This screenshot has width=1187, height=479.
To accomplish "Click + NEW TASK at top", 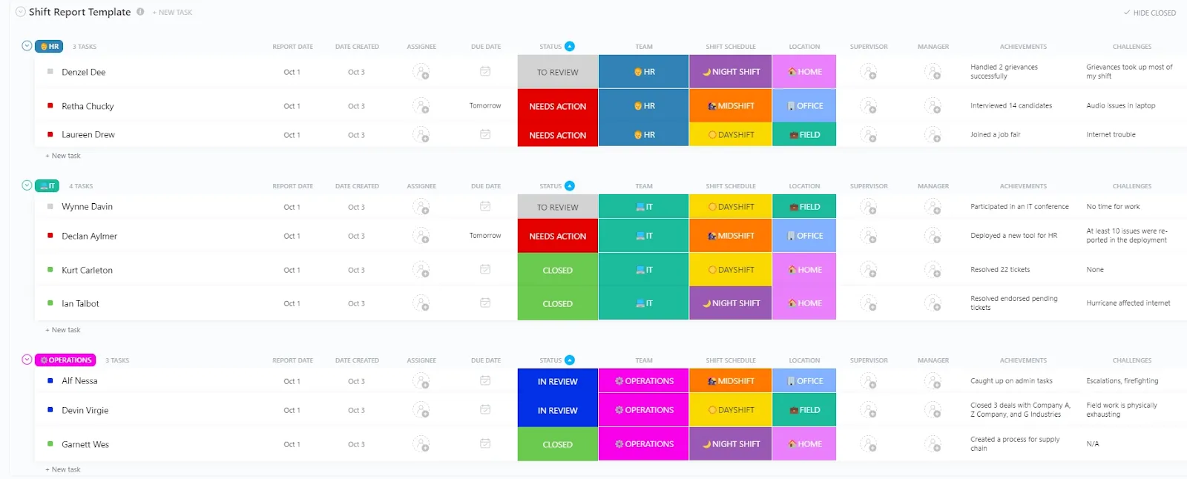I will pos(172,13).
